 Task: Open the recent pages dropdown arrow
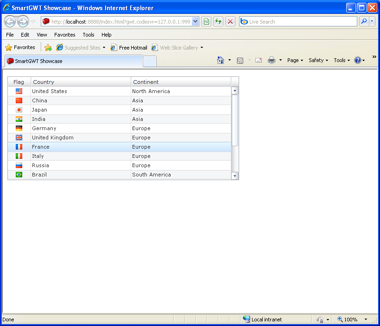click(x=33, y=22)
